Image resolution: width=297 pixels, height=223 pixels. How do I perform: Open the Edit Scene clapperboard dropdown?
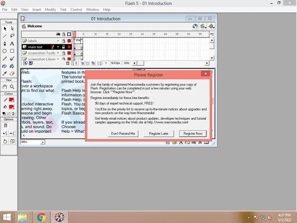click(203, 26)
